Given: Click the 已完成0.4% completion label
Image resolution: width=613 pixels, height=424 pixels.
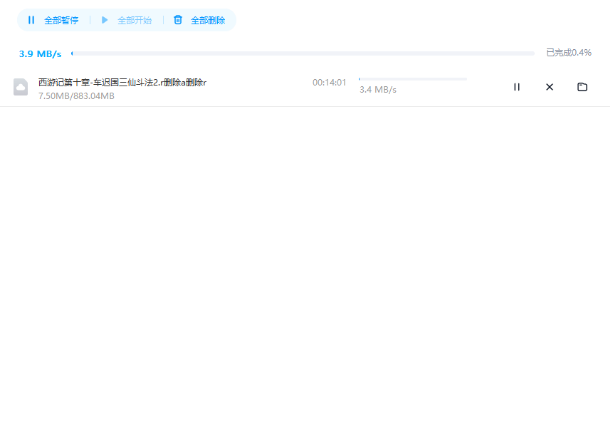Looking at the screenshot, I should [x=569, y=53].
